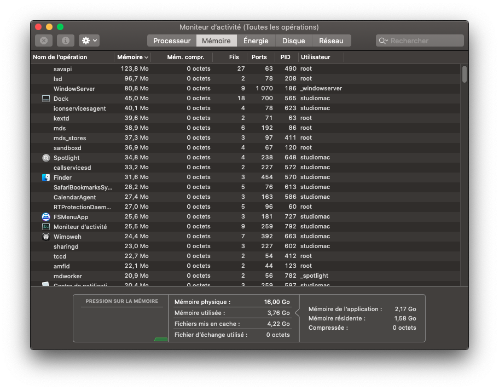Select the callservicesd process row
499x390 pixels.
[245, 168]
